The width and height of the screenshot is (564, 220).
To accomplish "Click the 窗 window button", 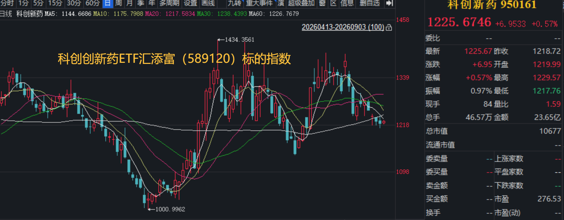I will 322,3.
